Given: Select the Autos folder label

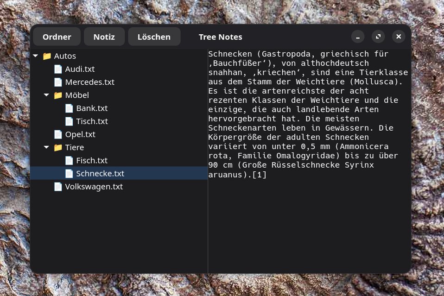Looking at the screenshot, I should tap(65, 56).
